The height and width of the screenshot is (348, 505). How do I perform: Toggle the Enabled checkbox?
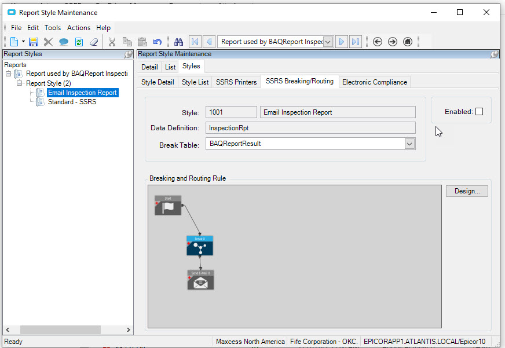click(x=479, y=112)
